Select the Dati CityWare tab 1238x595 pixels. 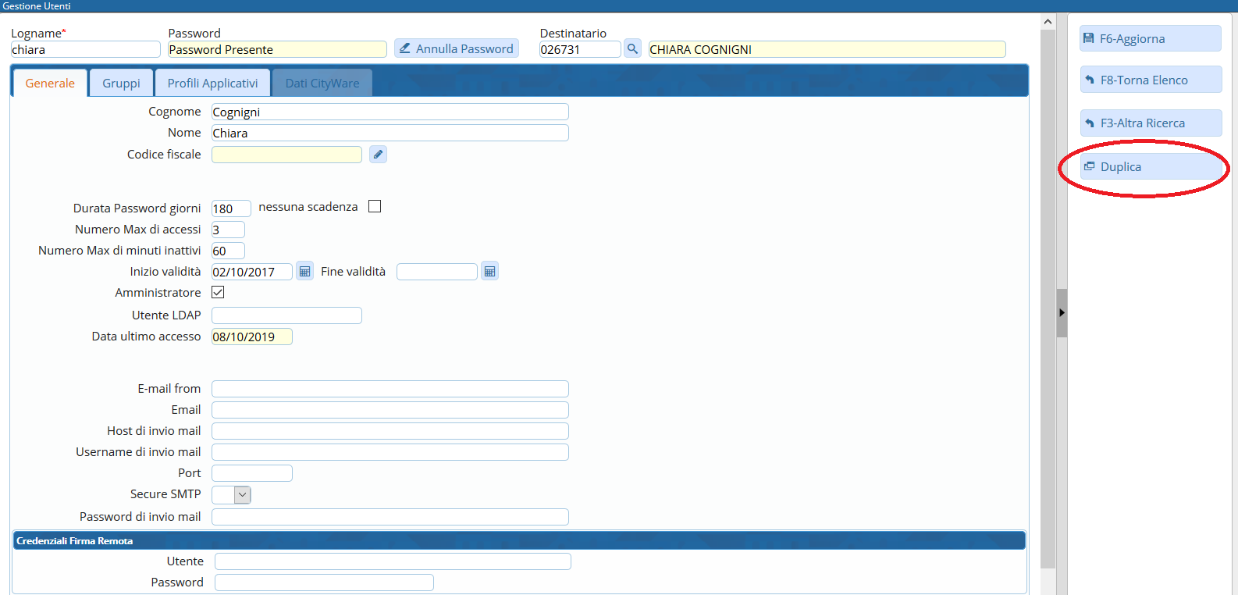(x=322, y=84)
